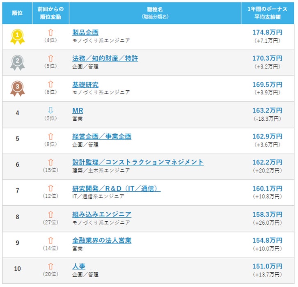
Task: Click the up arrow beside 基礎研究
Action: pyautogui.click(x=50, y=84)
